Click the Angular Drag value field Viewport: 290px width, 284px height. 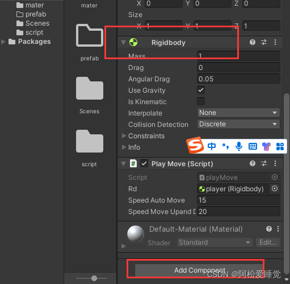click(238, 79)
